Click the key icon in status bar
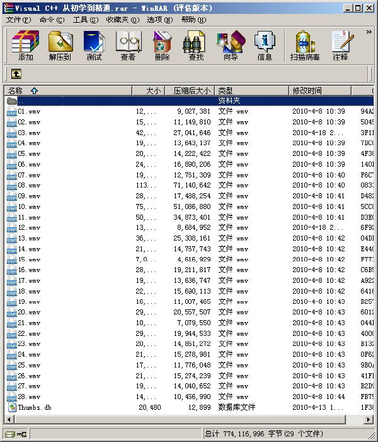 pos(21,434)
